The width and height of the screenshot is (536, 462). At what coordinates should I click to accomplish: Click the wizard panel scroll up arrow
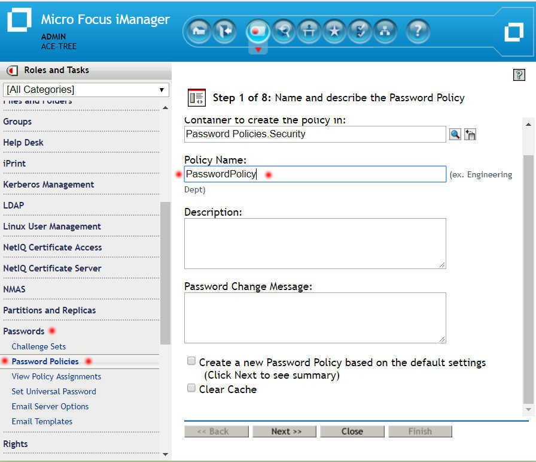coord(528,125)
